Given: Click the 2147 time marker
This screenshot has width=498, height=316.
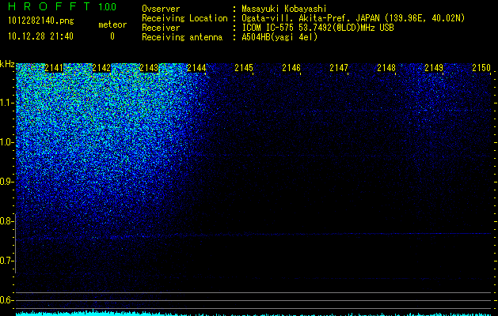Looking at the screenshot, I should point(339,68).
